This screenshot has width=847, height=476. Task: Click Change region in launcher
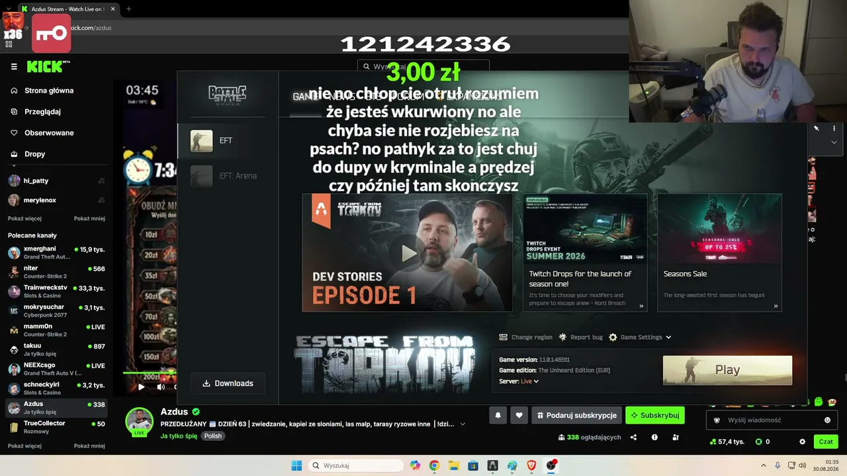525,337
